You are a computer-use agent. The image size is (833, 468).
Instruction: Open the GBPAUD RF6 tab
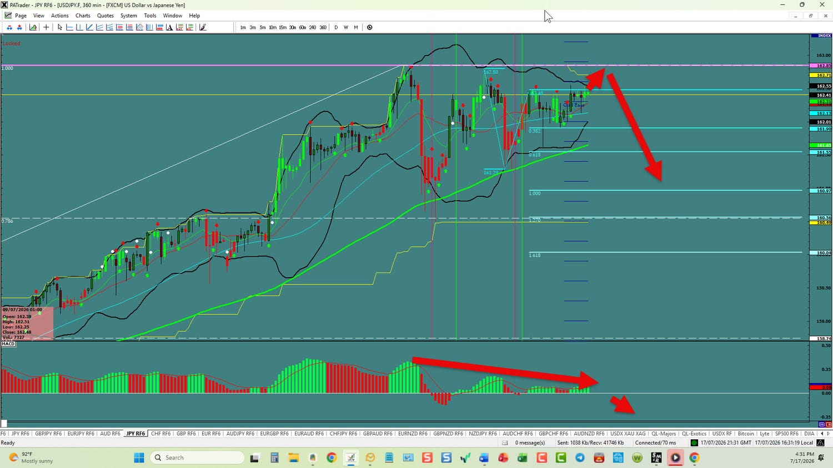378,434
